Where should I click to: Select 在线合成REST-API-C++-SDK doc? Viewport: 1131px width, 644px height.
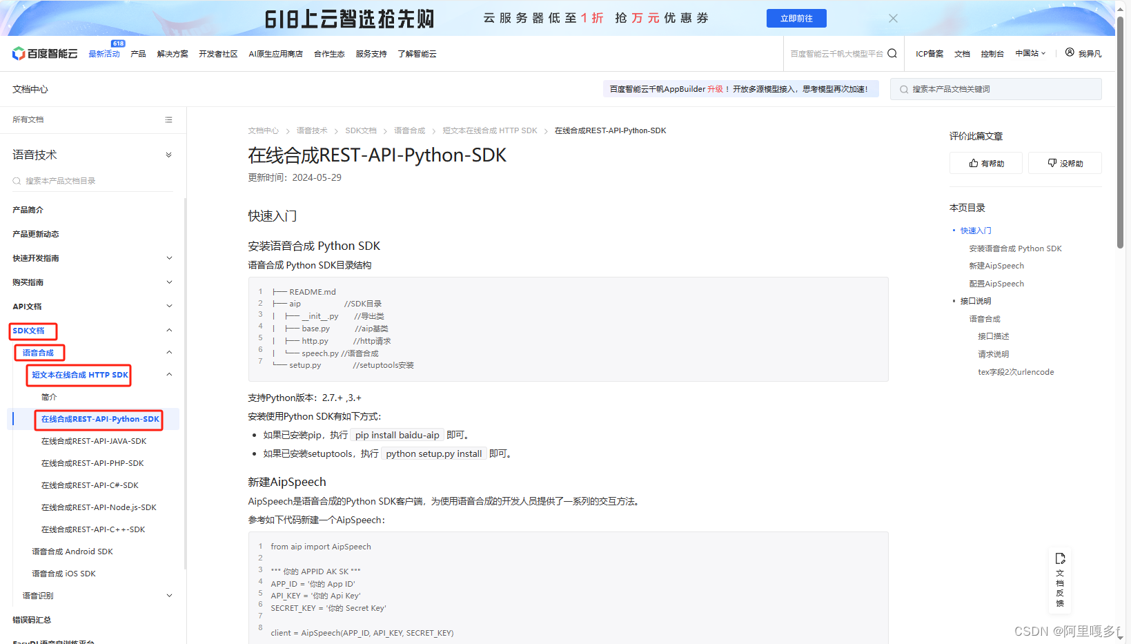[93, 529]
